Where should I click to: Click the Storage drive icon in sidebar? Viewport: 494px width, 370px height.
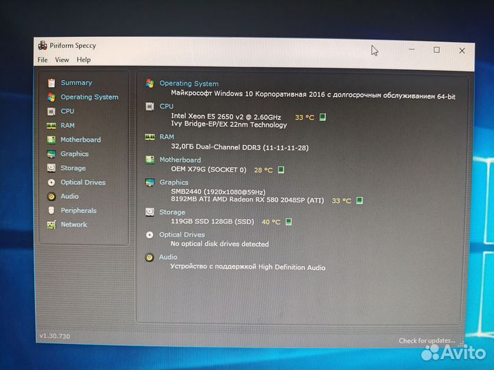point(51,168)
